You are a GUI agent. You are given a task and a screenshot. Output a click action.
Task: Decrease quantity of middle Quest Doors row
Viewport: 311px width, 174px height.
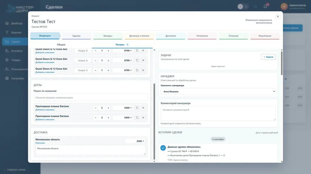pyautogui.click(x=95, y=60)
